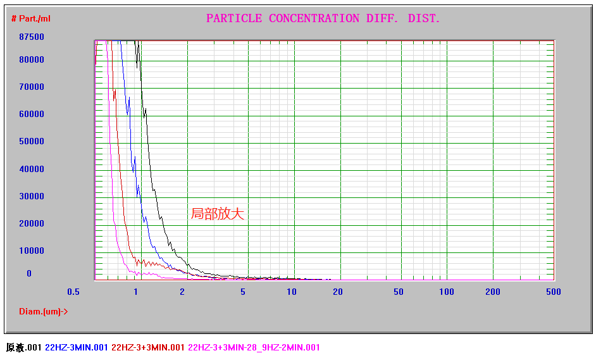Click the 500 x-axis tick label
Screen dimensions: 596x353
(553, 292)
